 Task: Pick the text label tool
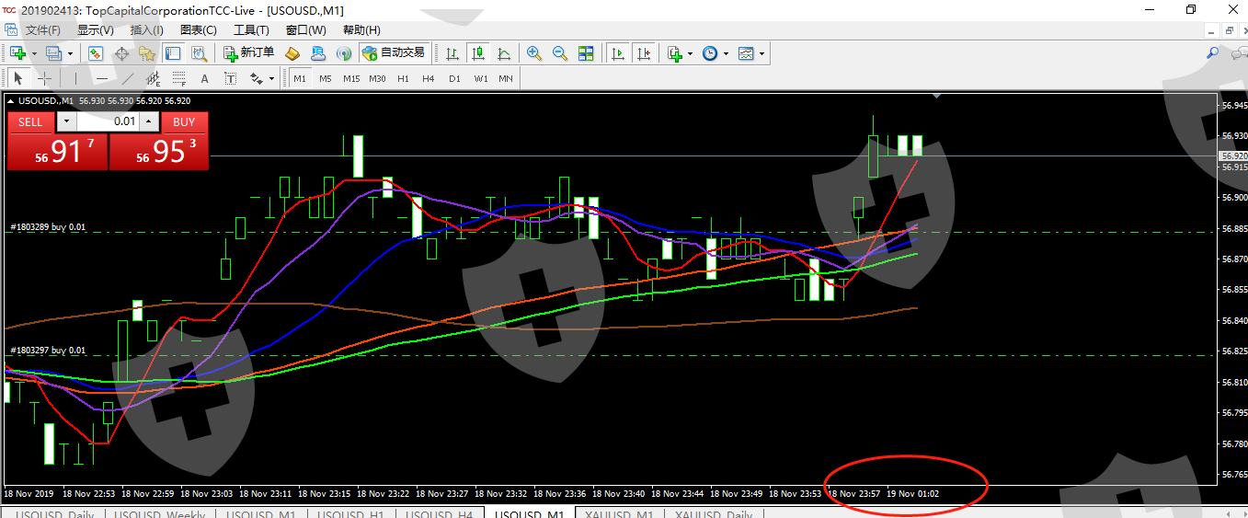204,78
